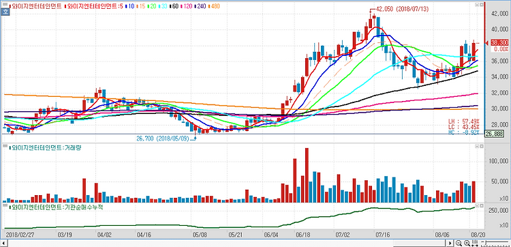Screen dimensions: 511x247
Task: Click the 40,000 price axis label
Action: point(500,29)
